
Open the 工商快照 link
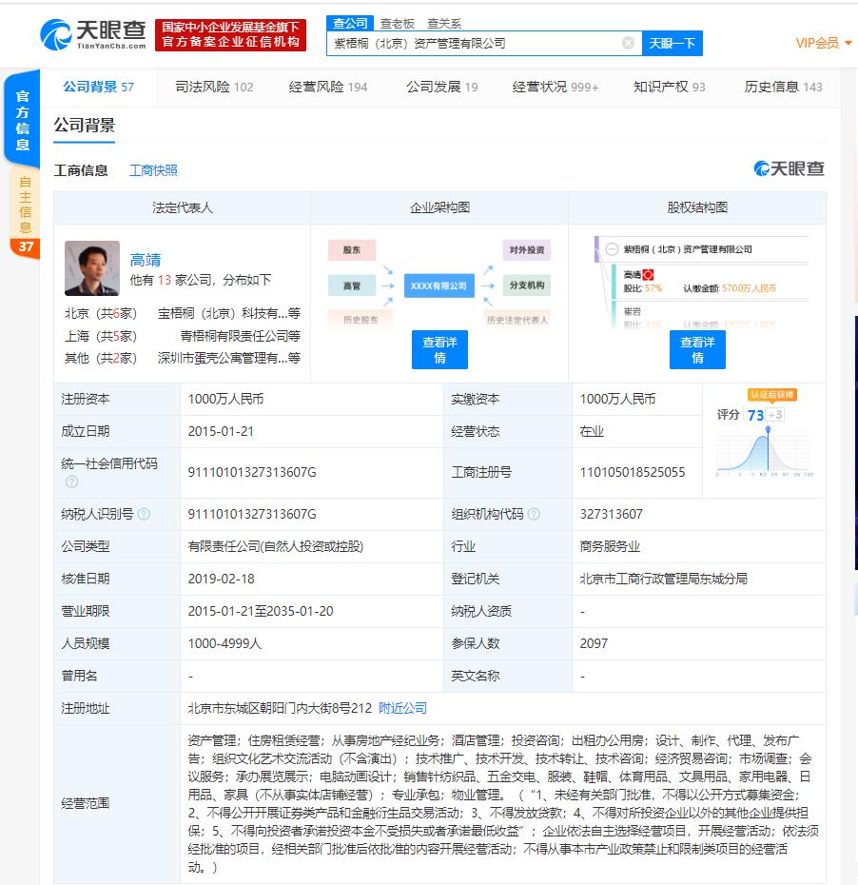153,170
